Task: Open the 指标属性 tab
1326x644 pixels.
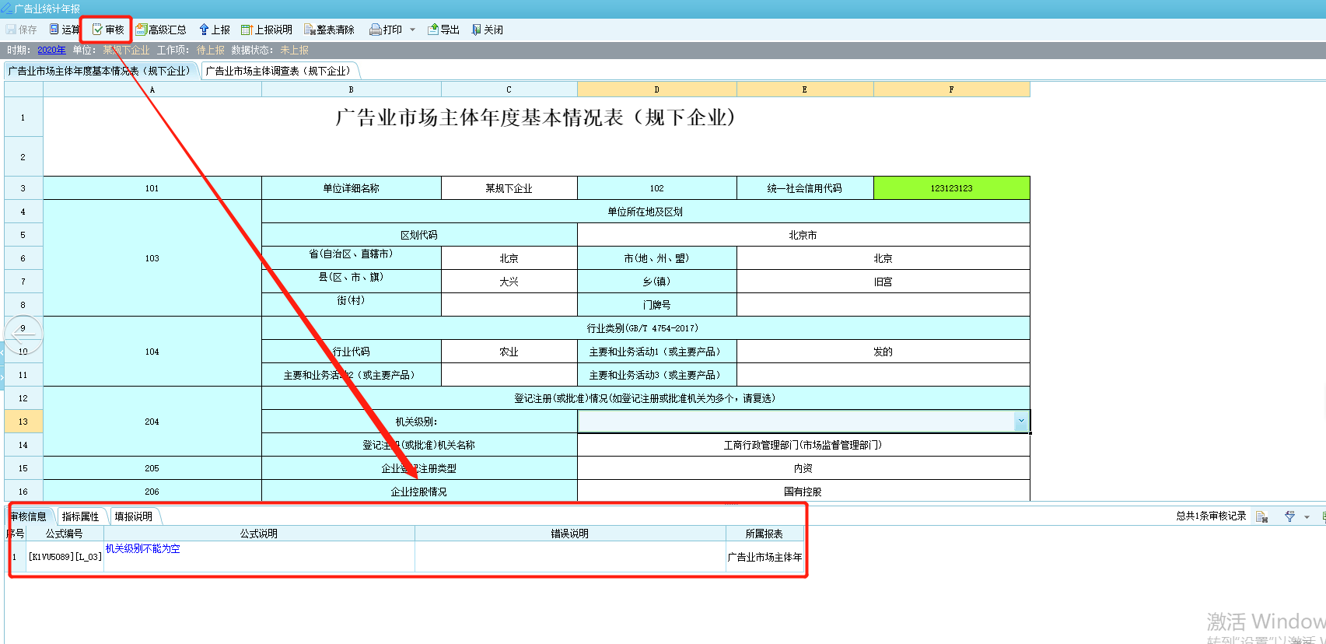Action: (80, 516)
